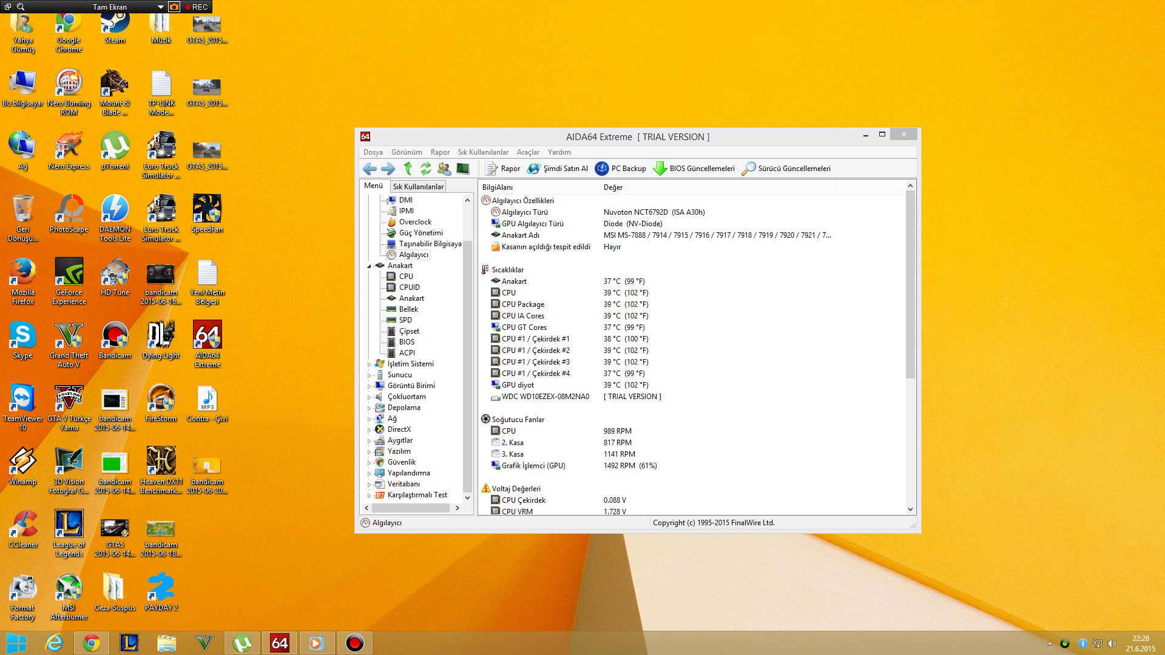Click the green Up arrow toolbar icon
The height and width of the screenshot is (655, 1165).
(408, 169)
